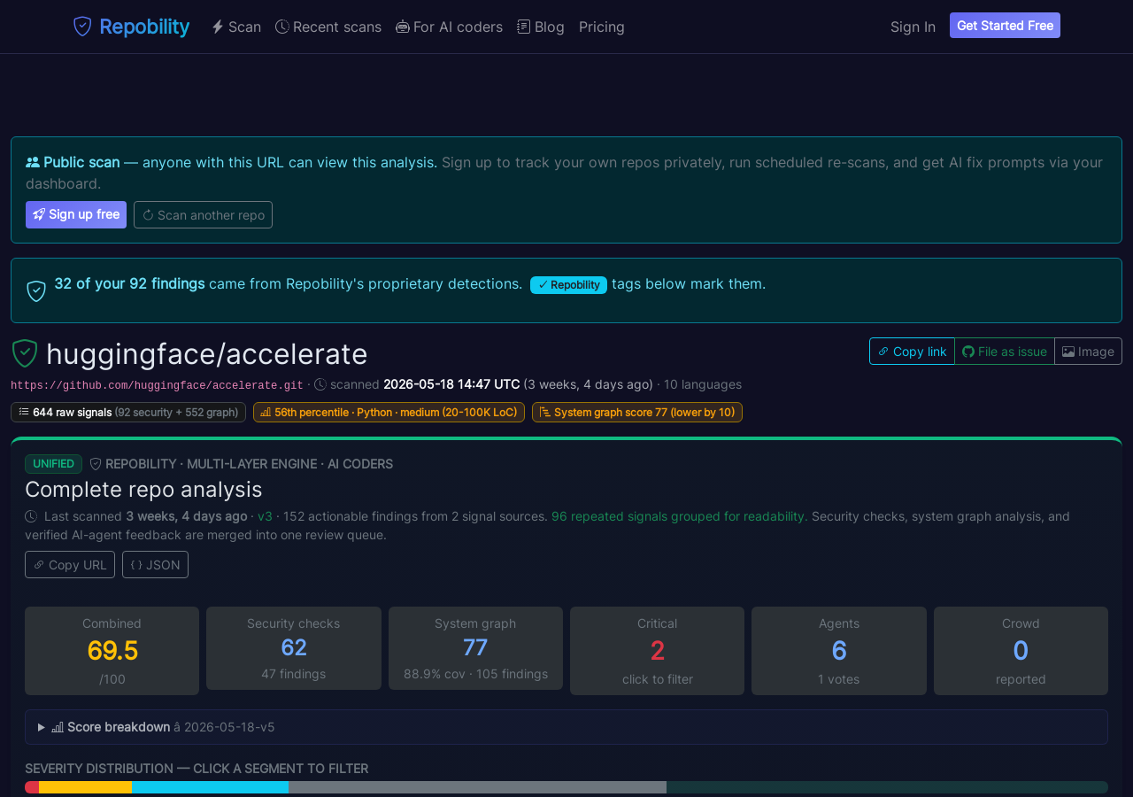Screen dimensions: 1133x797
Task: Click the refresh icon on Scan another repo
Action: (x=148, y=215)
